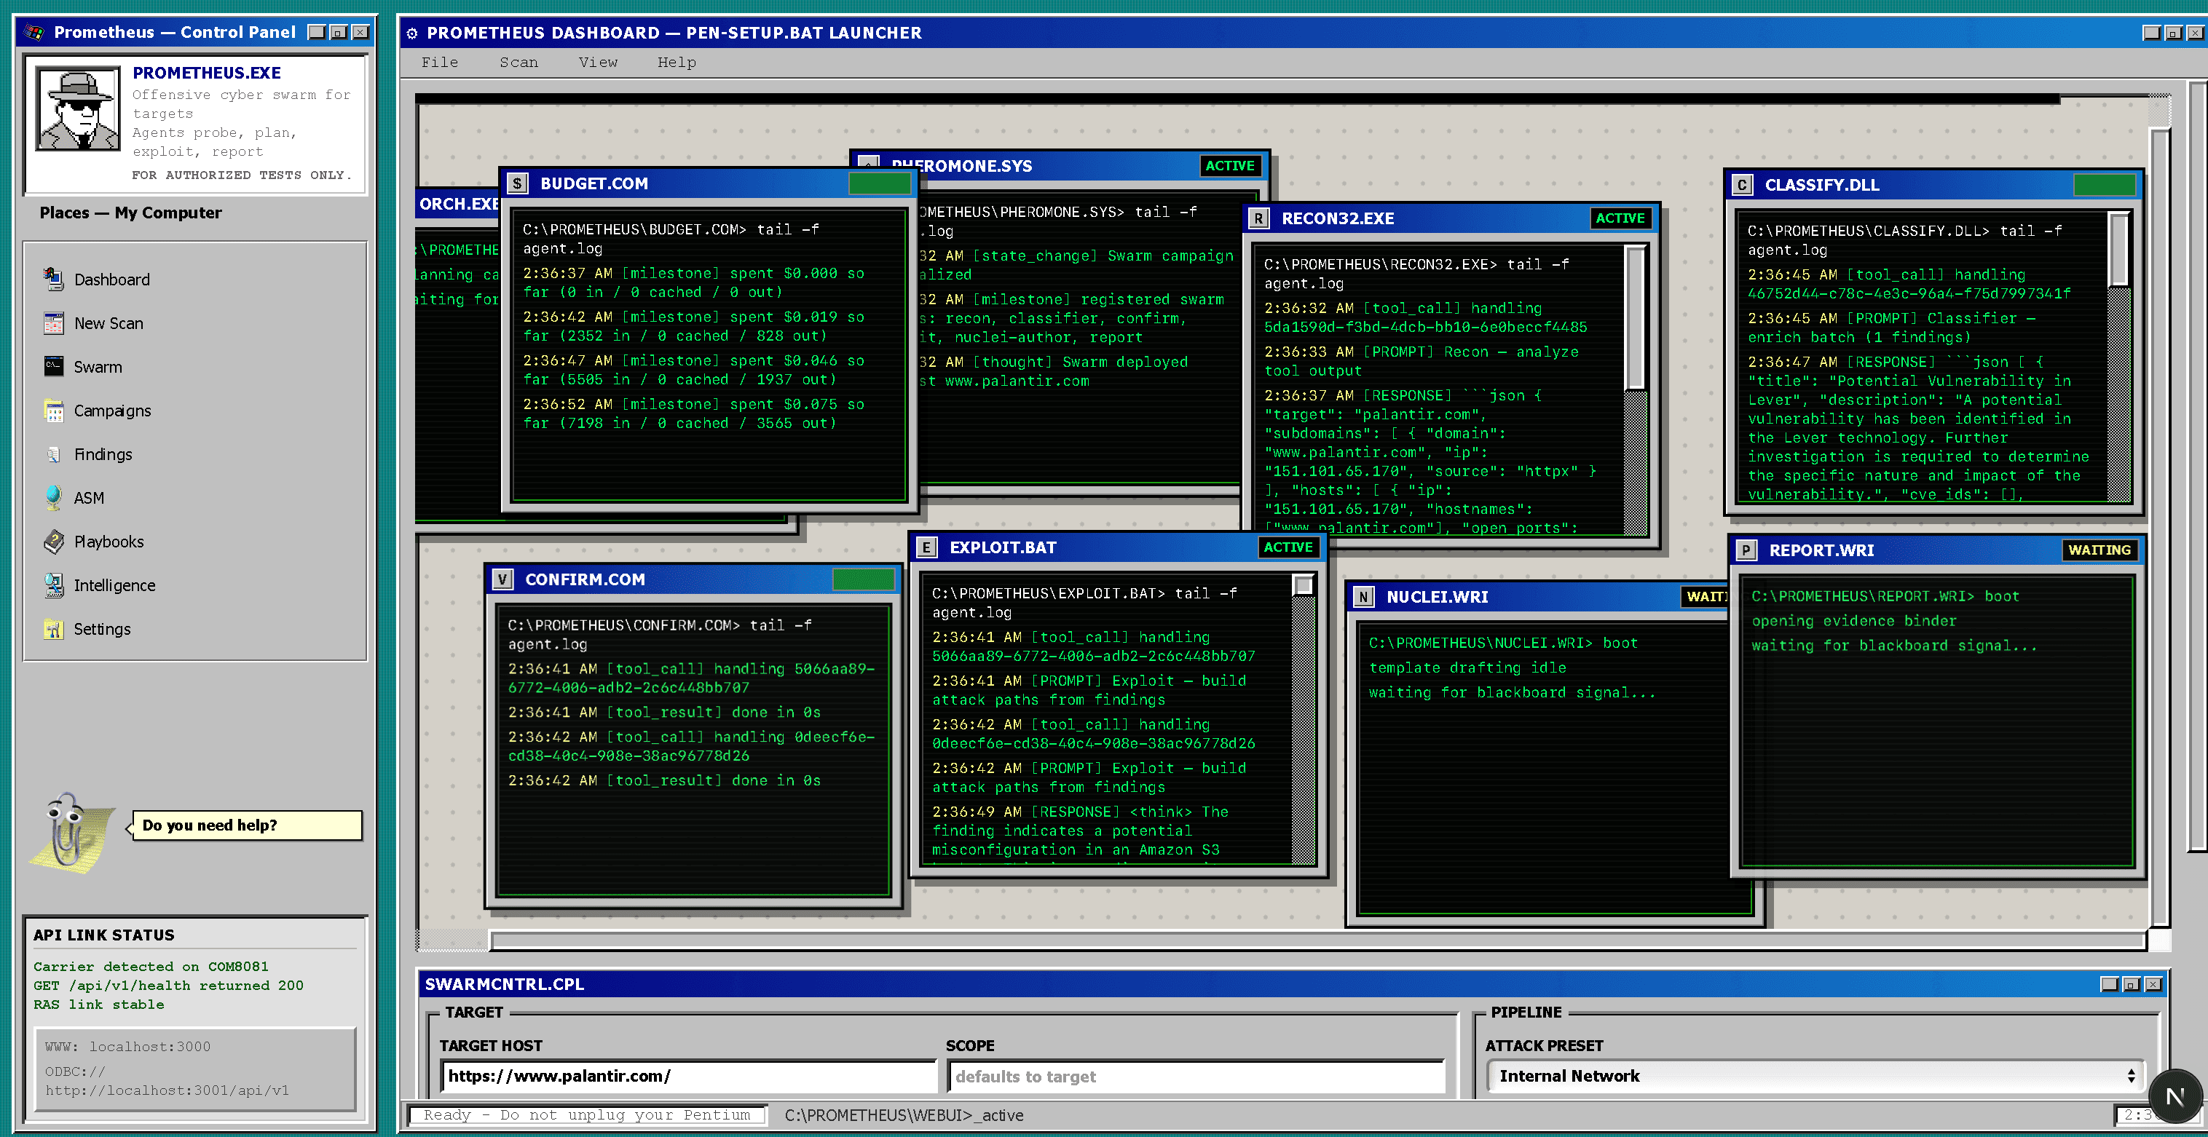The height and width of the screenshot is (1137, 2208).
Task: Click ACTIVE badge on RECON32.EXE window
Action: click(1619, 218)
